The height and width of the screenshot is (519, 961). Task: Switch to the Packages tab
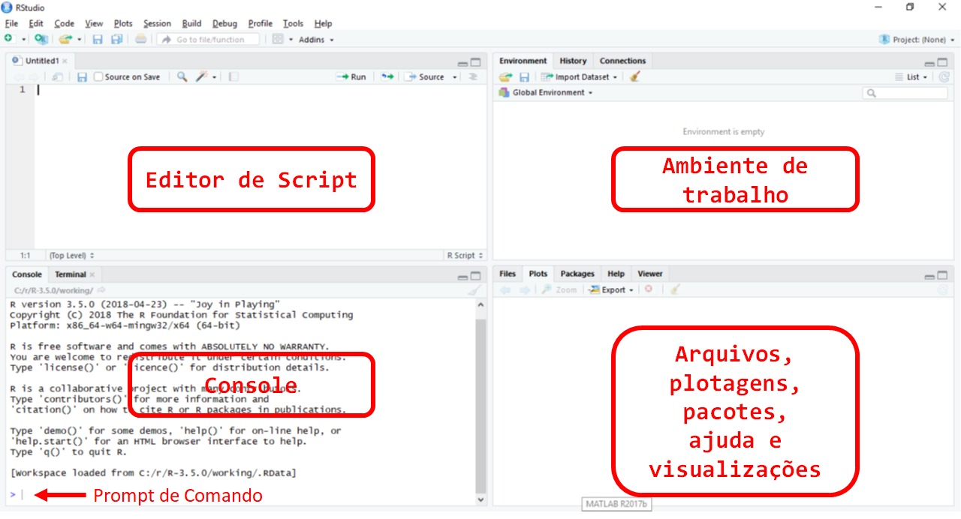(577, 274)
